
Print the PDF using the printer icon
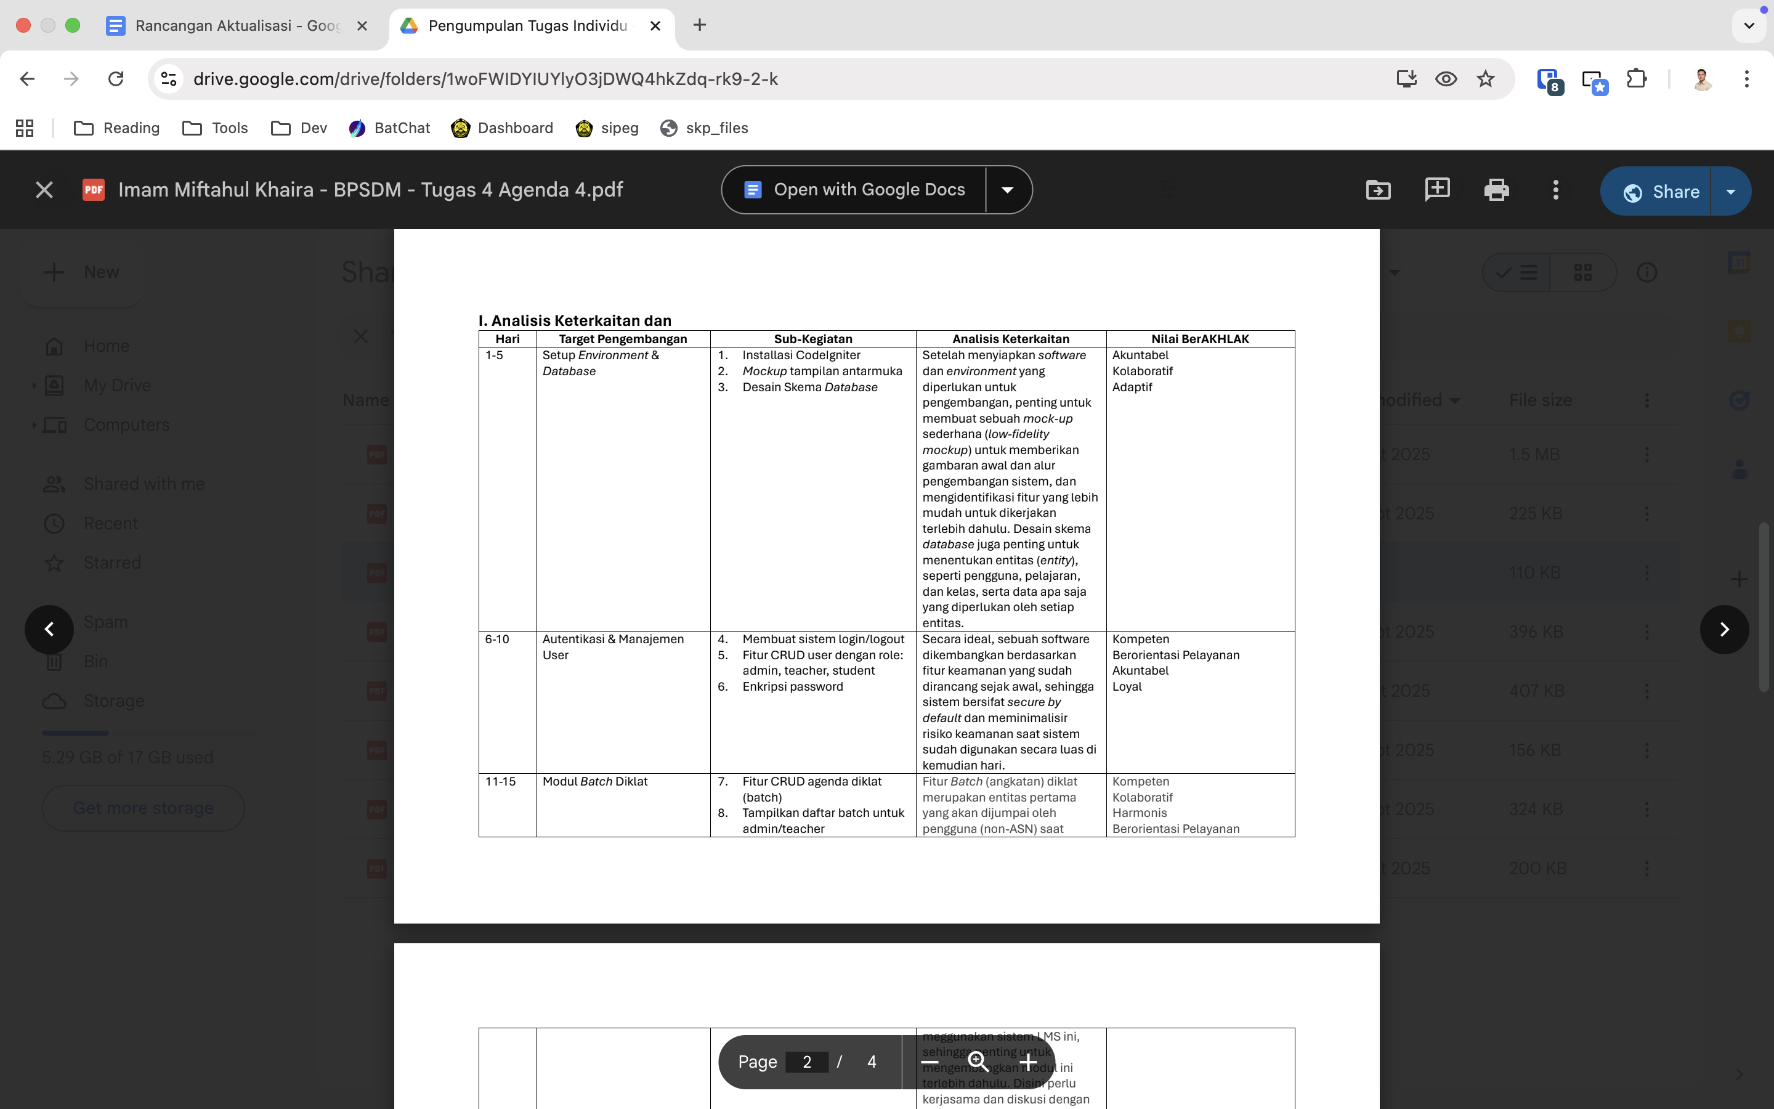(1496, 190)
